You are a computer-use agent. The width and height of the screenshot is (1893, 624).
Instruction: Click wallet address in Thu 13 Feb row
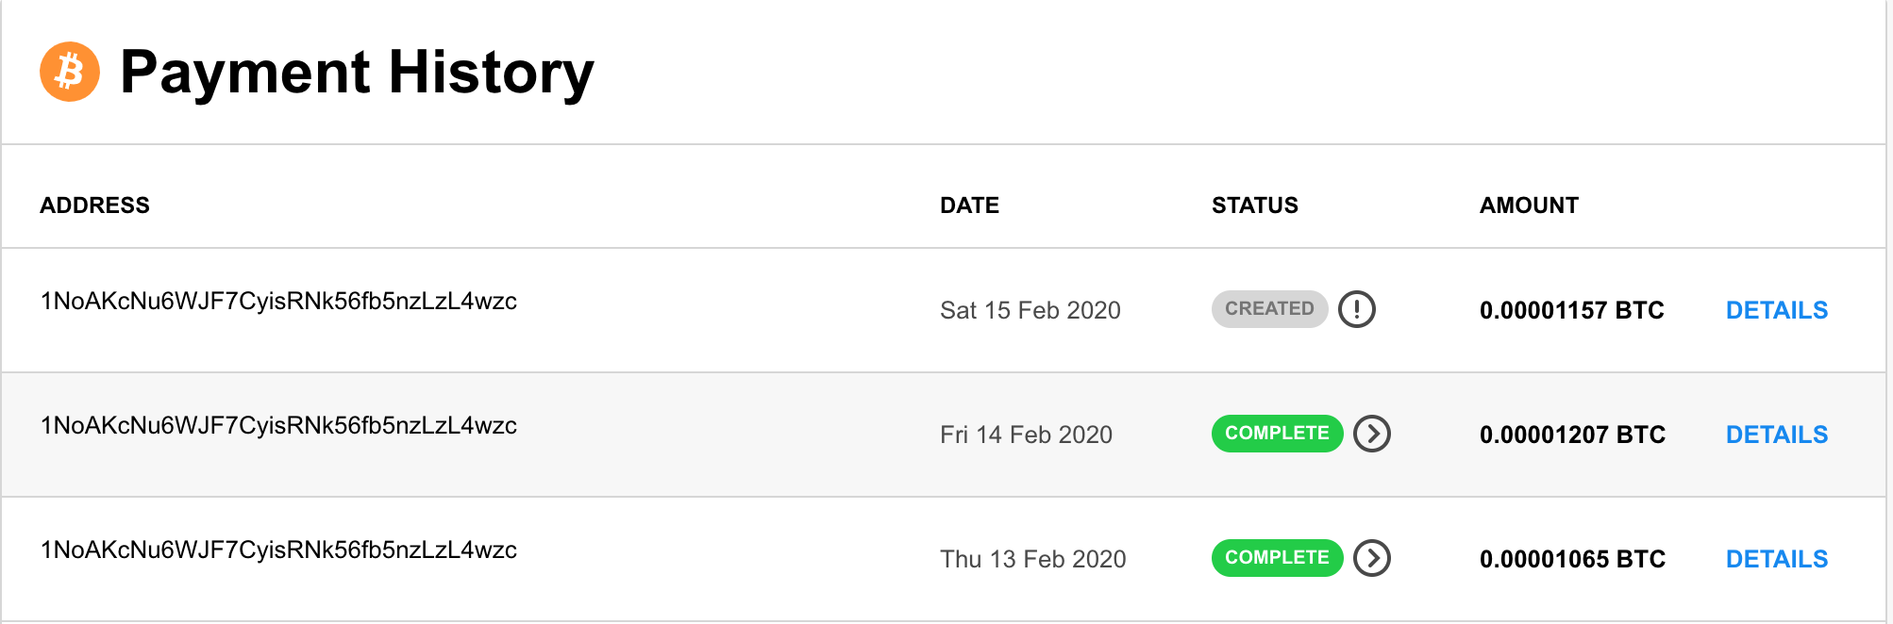[x=278, y=550]
